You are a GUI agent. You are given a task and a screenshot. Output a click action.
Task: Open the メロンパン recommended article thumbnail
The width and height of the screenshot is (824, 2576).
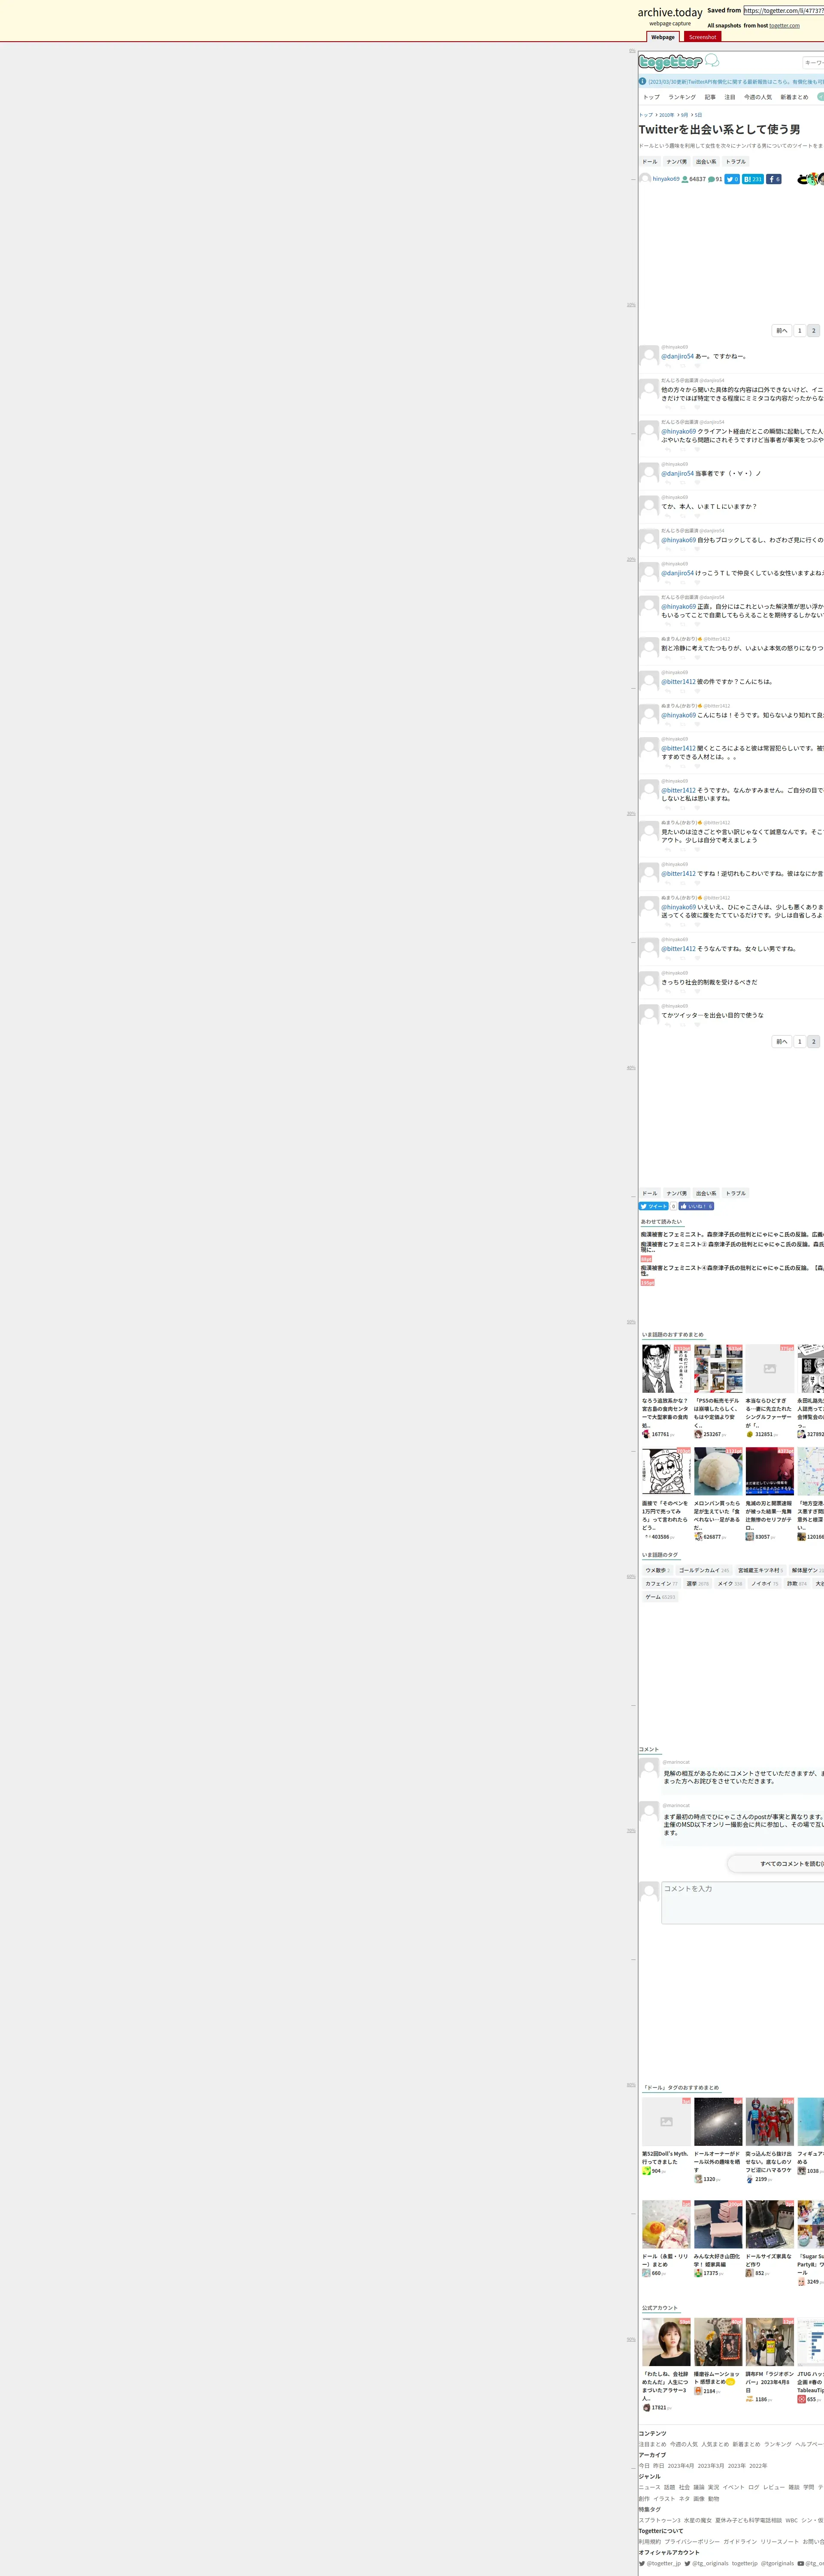coord(718,1471)
